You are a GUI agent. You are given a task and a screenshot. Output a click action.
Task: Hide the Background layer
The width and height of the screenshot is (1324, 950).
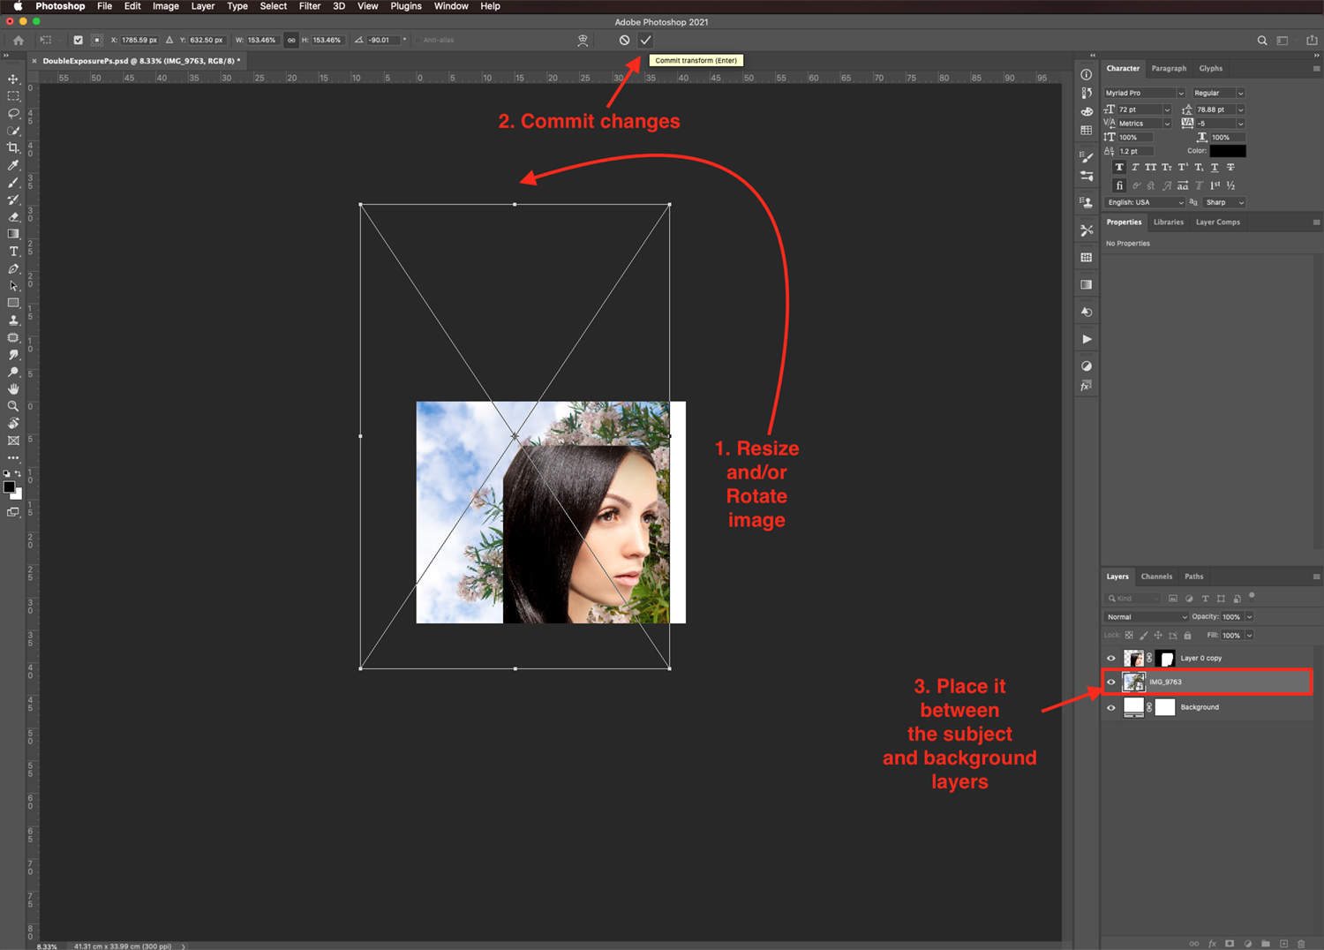click(1111, 707)
